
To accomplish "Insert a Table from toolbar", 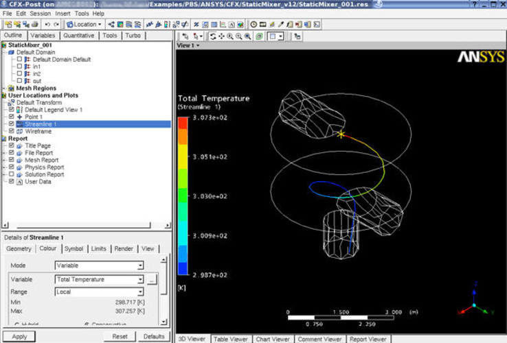I will 214,24.
